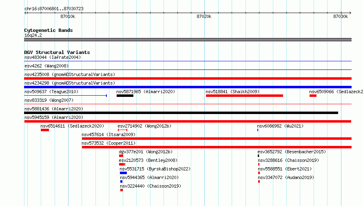The width and height of the screenshot is (363, 206).
Task: Click the nsv518841 (Shaikh2009) text label
Action: click(x=232, y=92)
